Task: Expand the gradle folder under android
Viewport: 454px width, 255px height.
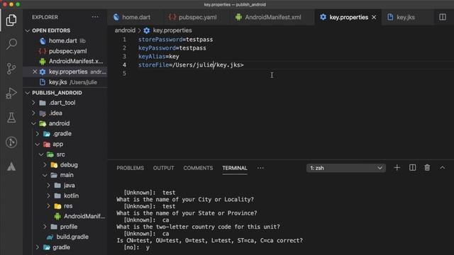Action: [x=38, y=247]
